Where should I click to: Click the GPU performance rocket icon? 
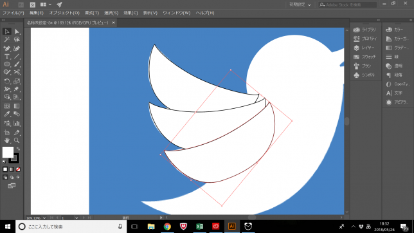[x=59, y=5]
